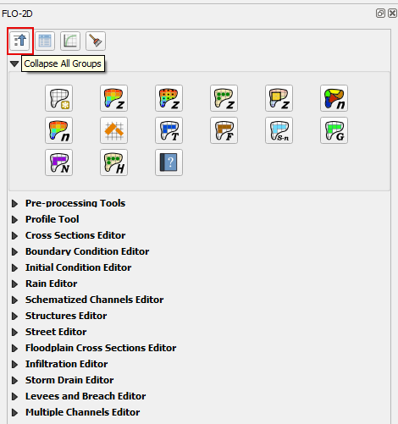Click the light blue S-n shallow icon
This screenshot has width=398, height=424.
(x=279, y=130)
